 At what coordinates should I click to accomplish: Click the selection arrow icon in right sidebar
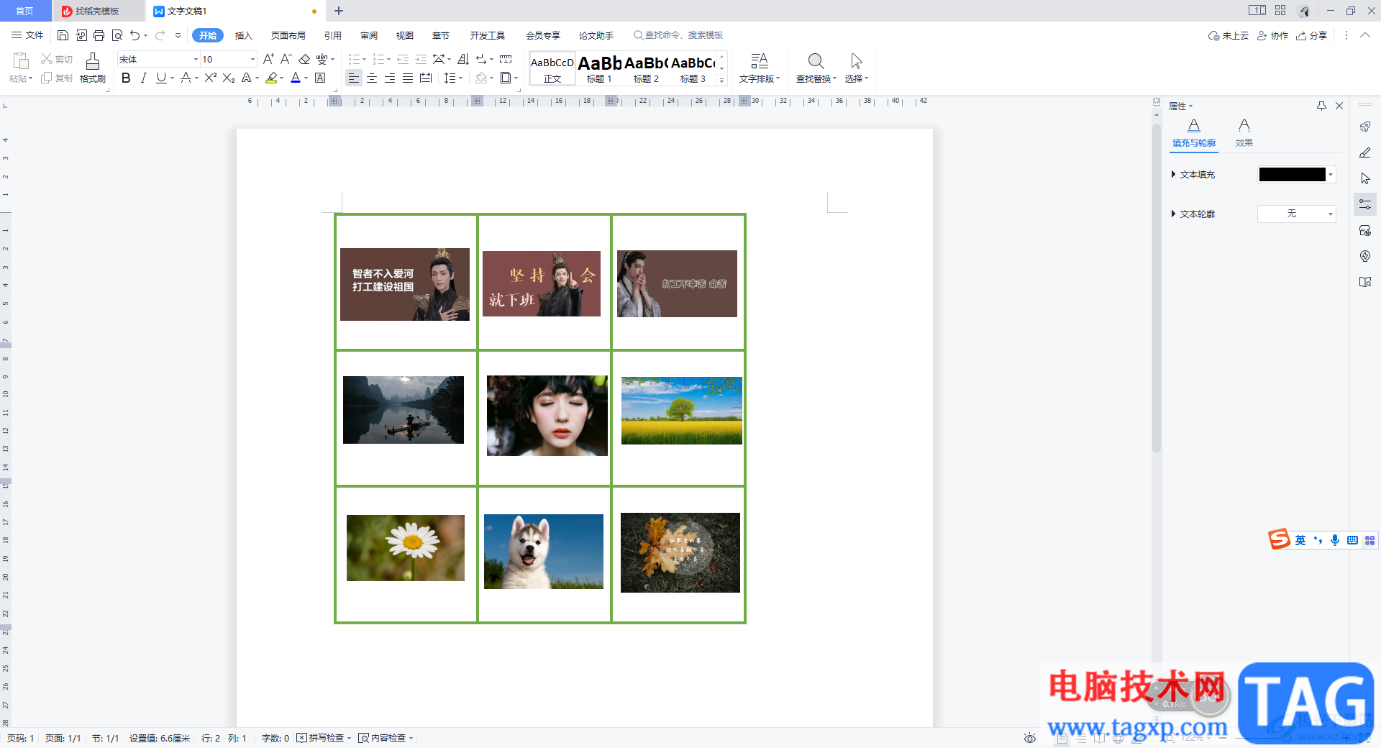pos(1365,178)
